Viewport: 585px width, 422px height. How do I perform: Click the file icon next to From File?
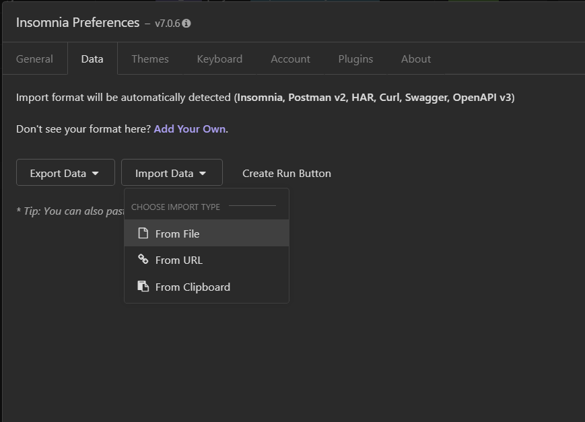click(x=143, y=233)
